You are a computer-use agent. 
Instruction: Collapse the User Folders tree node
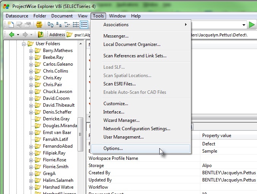[24, 44]
